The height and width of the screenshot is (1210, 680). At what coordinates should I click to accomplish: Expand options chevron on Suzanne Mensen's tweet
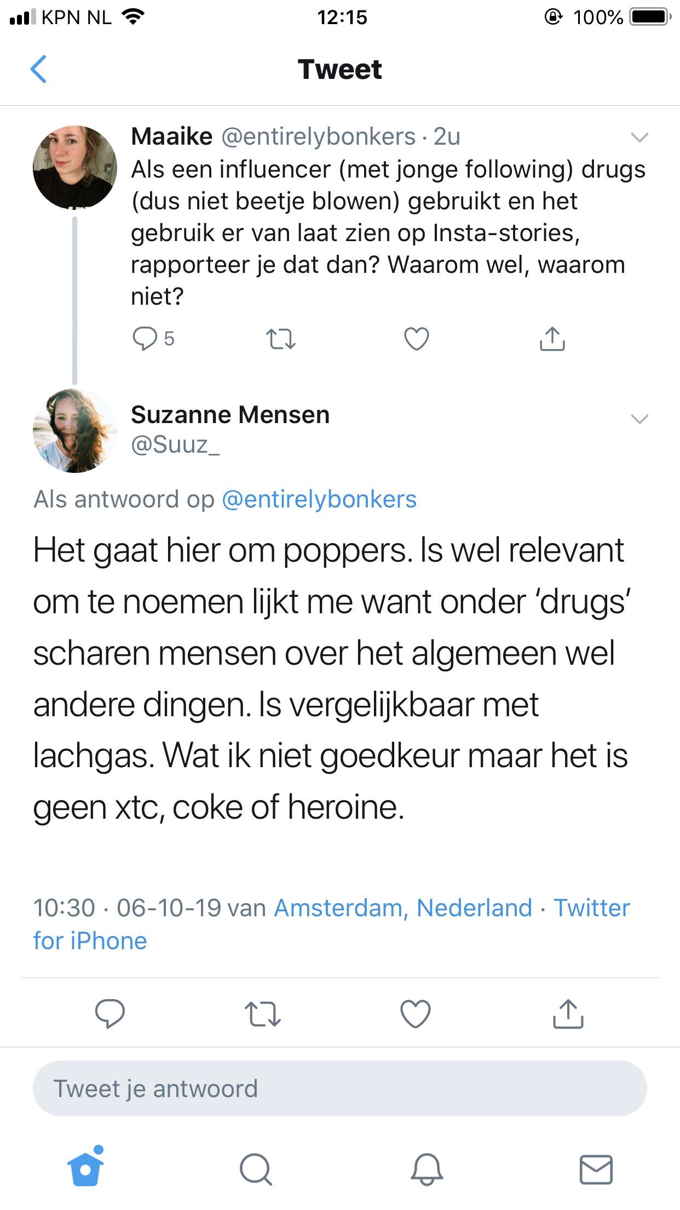point(639,419)
